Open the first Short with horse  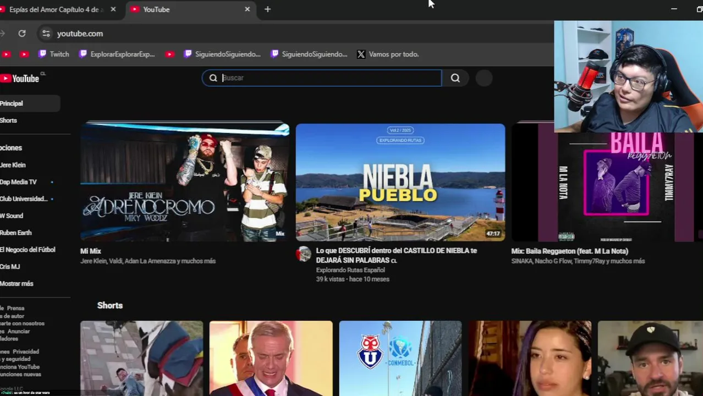(141, 359)
